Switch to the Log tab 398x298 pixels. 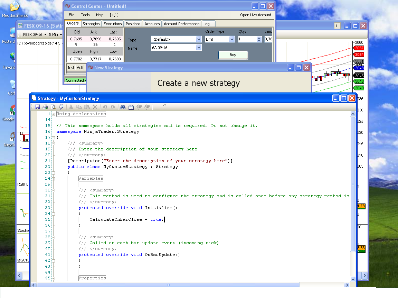[x=209, y=24]
